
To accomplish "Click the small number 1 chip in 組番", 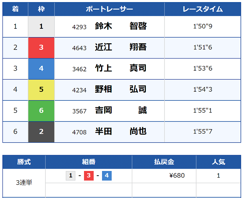I will (70, 176).
